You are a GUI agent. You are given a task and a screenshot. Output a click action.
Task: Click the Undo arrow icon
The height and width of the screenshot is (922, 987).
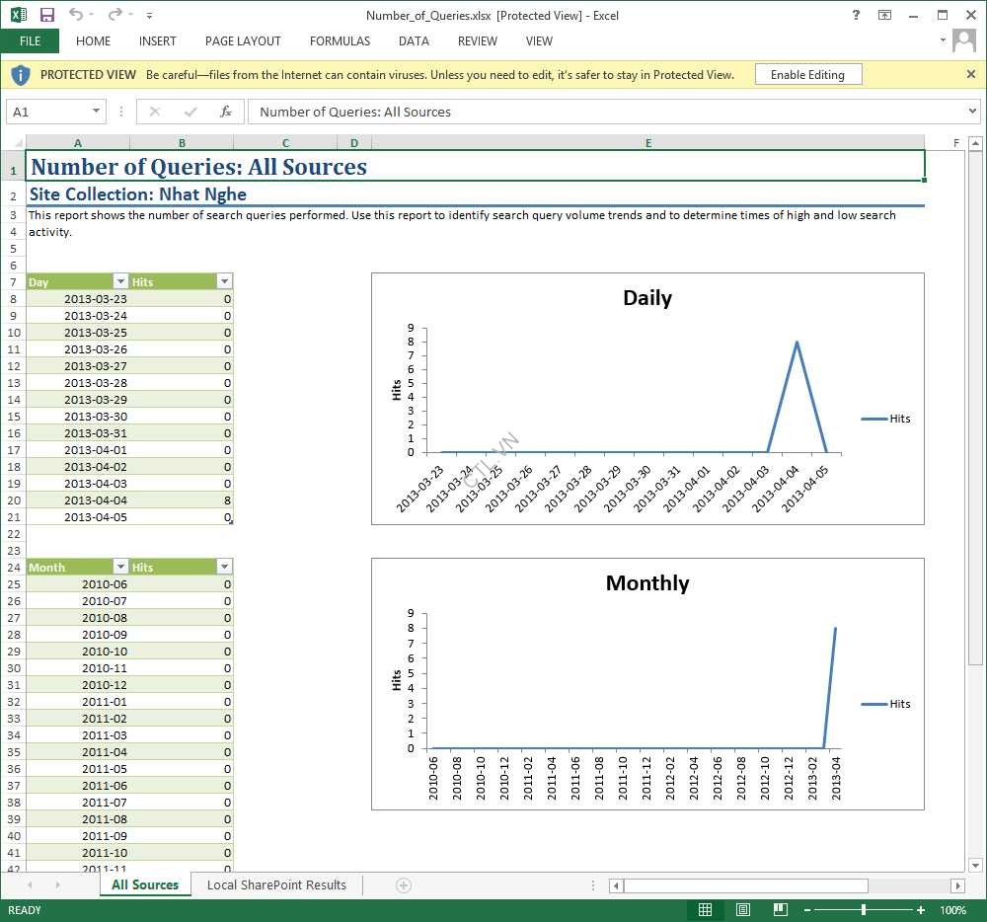coord(76,15)
